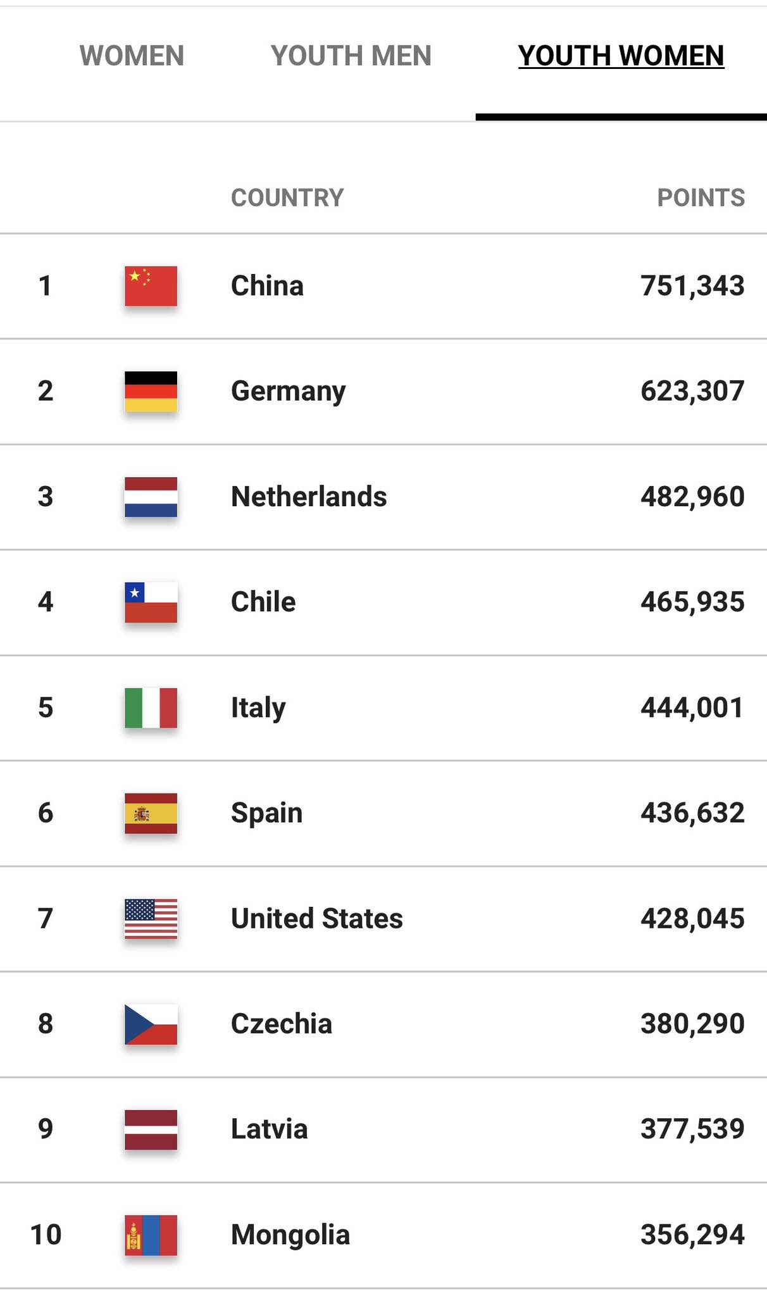767x1296 pixels.
Task: Click the United States flag icon
Action: (x=151, y=918)
